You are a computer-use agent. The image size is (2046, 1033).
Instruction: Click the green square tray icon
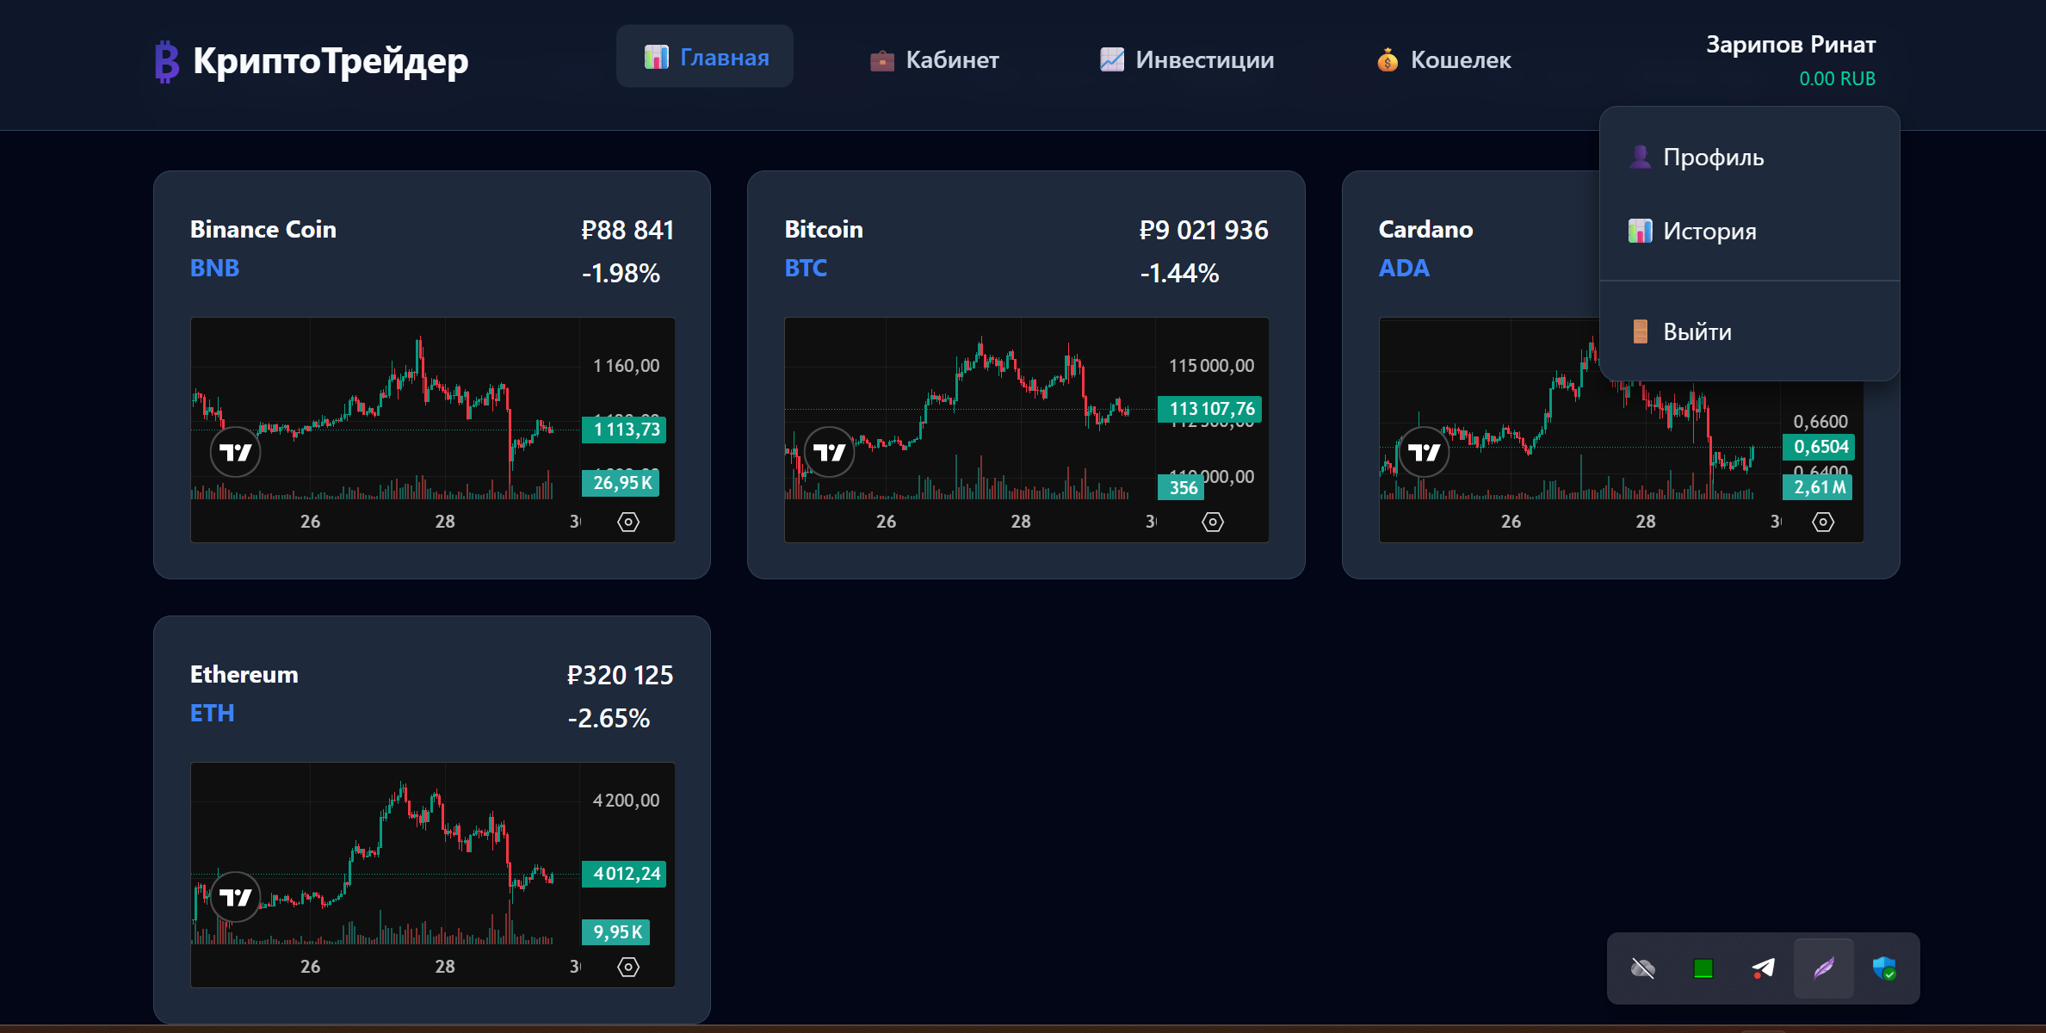click(1703, 968)
